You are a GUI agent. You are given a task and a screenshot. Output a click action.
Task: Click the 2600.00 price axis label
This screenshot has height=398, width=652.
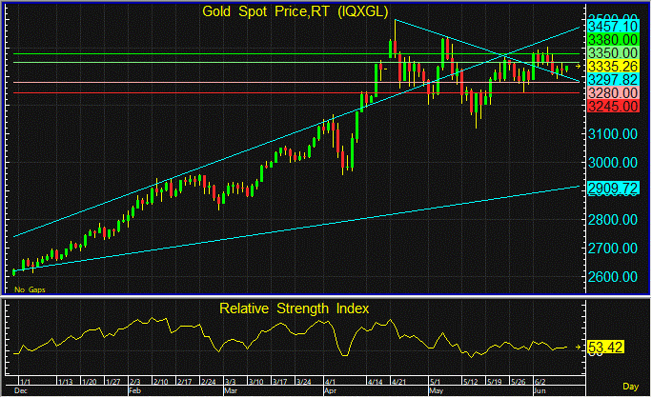[x=609, y=277]
